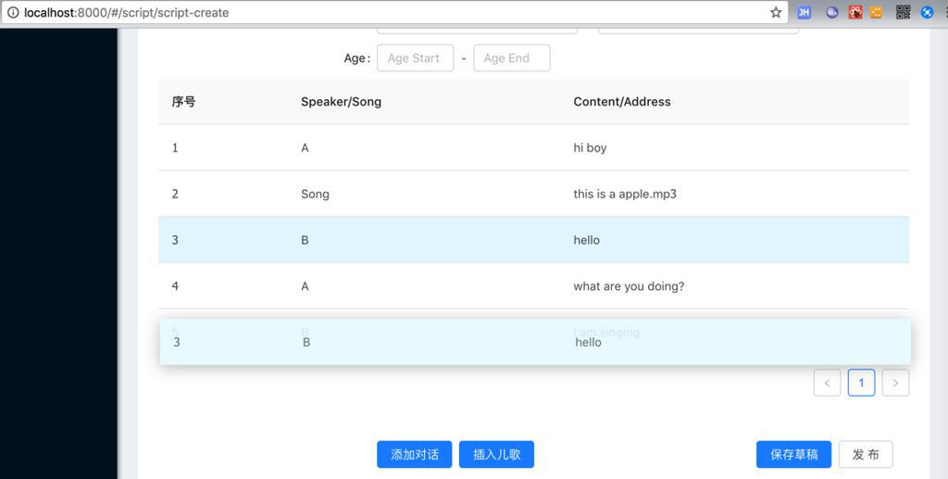The image size is (948, 479).
Task: Bookmark this page with the star icon
Action: click(x=776, y=13)
